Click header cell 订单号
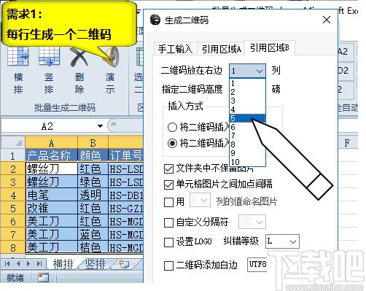 (x=126, y=155)
